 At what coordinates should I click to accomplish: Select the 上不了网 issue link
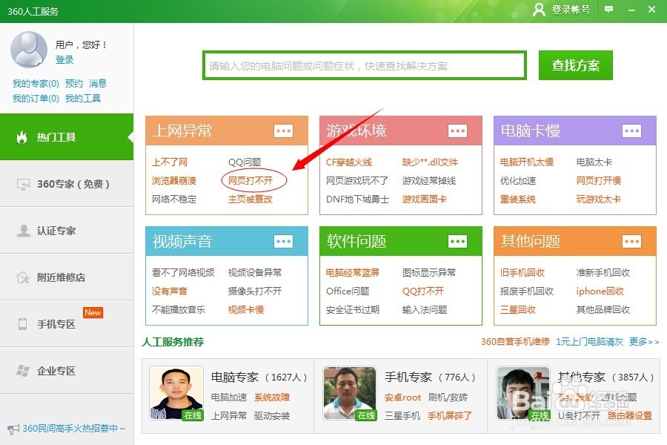point(170,162)
